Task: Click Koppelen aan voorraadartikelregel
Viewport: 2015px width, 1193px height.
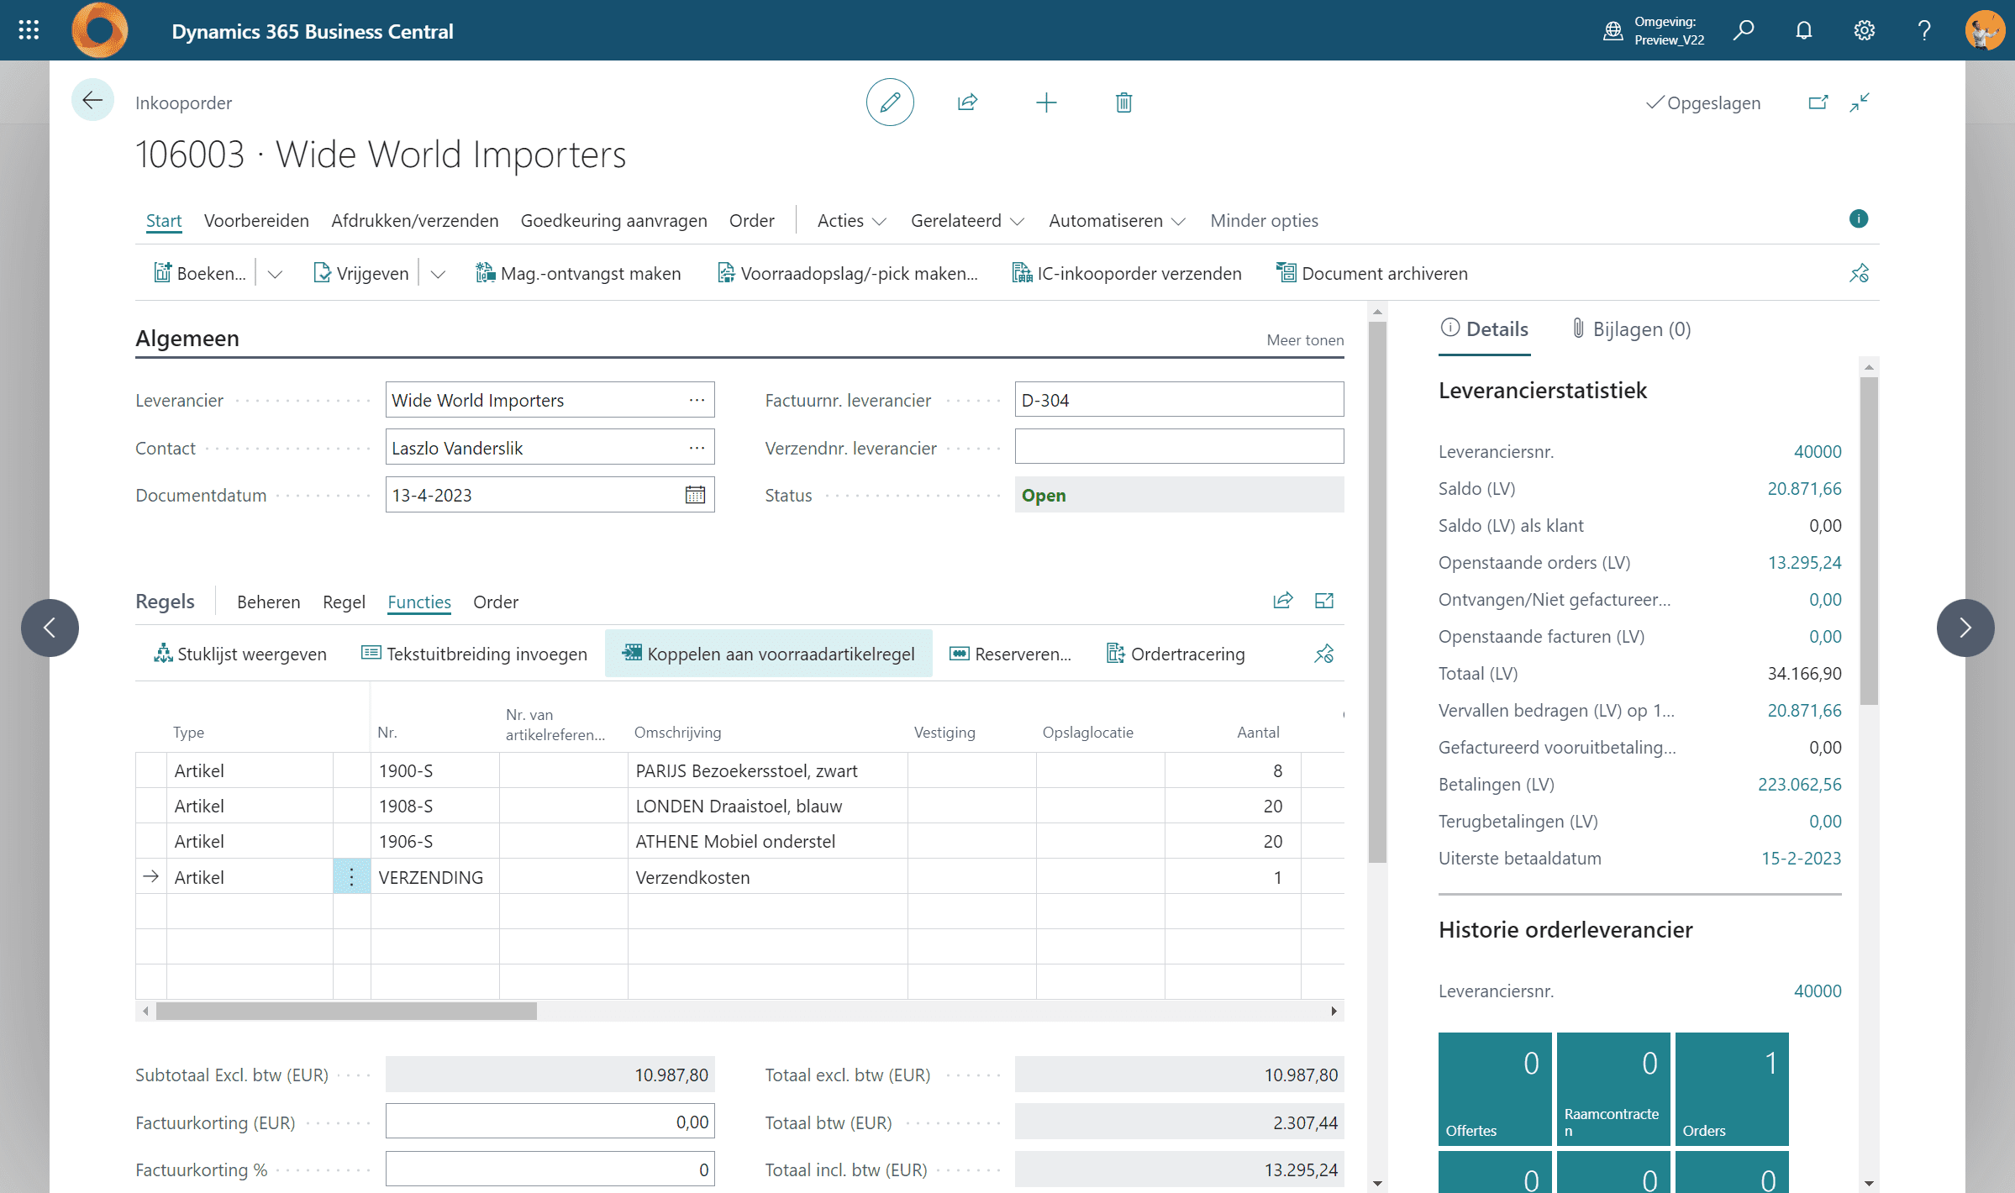Action: point(769,654)
